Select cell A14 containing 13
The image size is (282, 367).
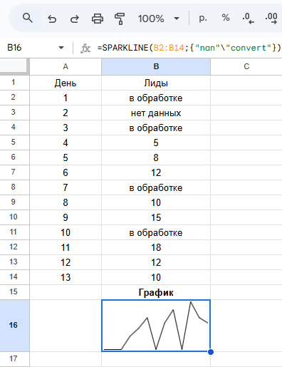pos(66,277)
